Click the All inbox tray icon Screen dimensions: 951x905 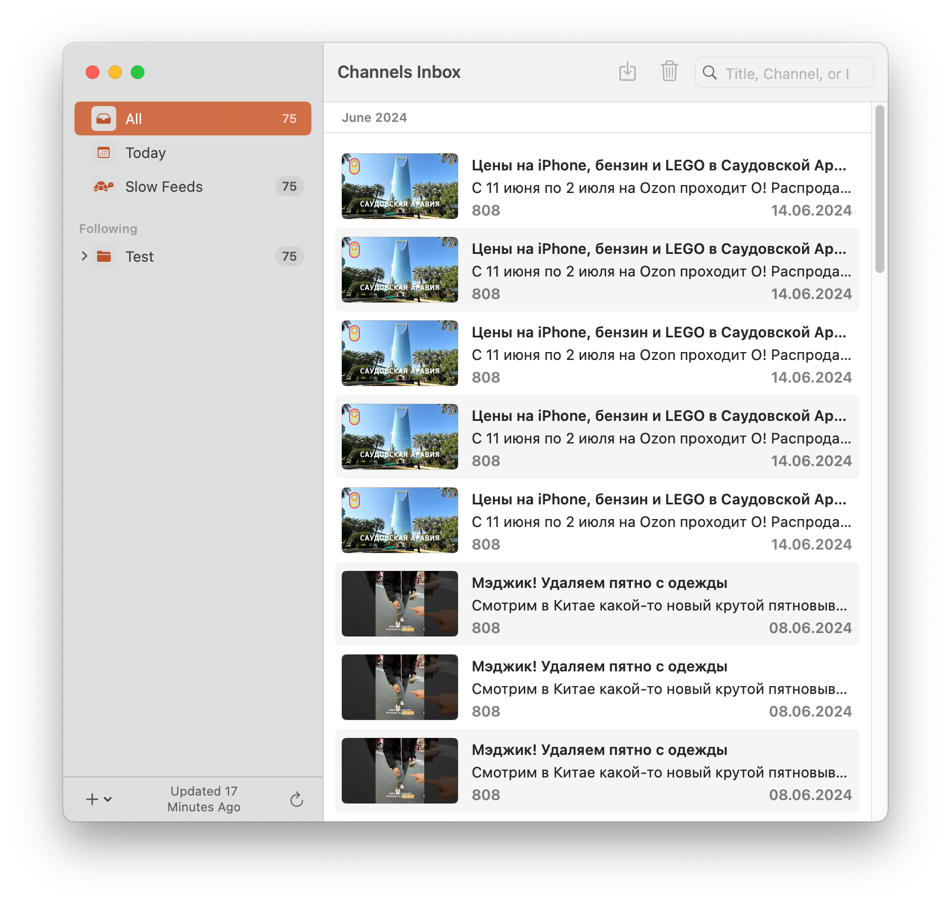point(104,118)
